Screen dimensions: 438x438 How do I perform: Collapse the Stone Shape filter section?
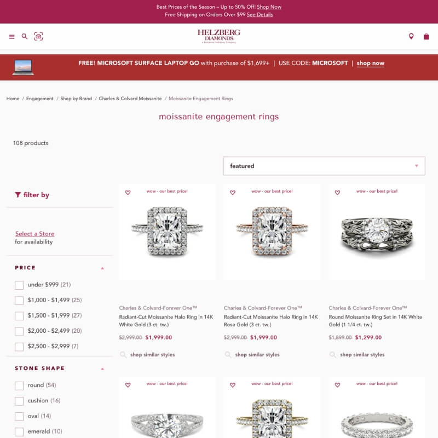102,368
